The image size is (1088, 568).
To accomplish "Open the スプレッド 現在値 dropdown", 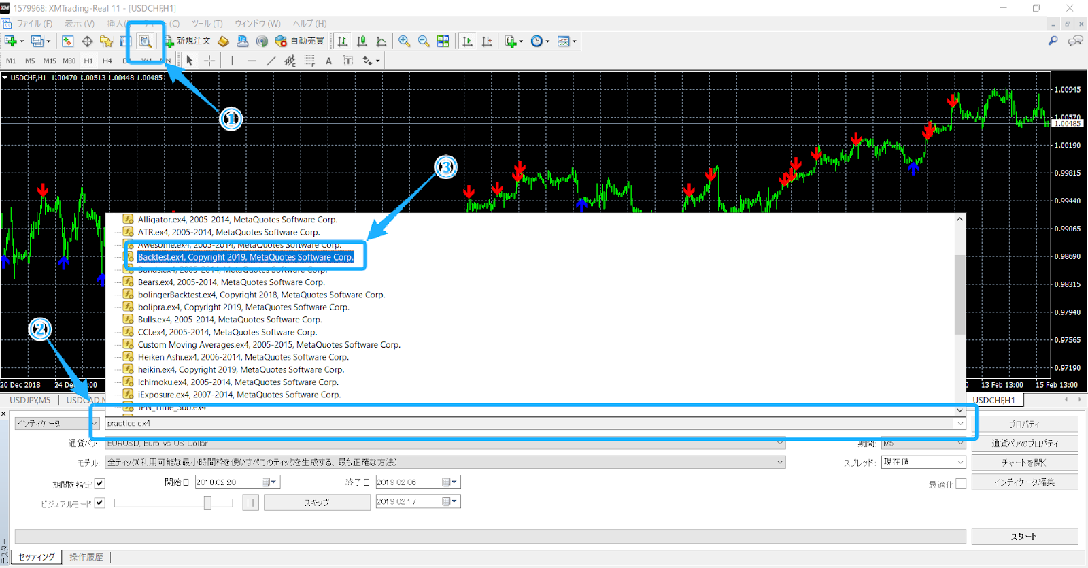I will pyautogui.click(x=960, y=462).
